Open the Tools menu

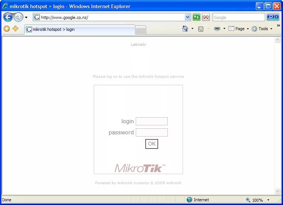pyautogui.click(x=262, y=29)
